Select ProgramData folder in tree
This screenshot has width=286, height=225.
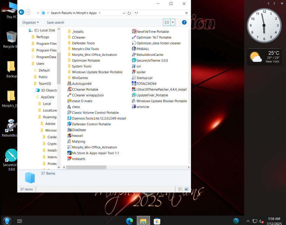[44, 57]
